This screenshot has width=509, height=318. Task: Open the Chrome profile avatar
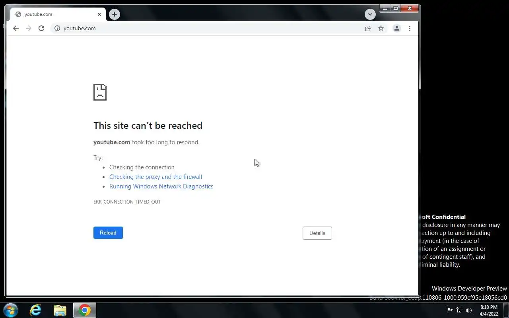coord(396,28)
